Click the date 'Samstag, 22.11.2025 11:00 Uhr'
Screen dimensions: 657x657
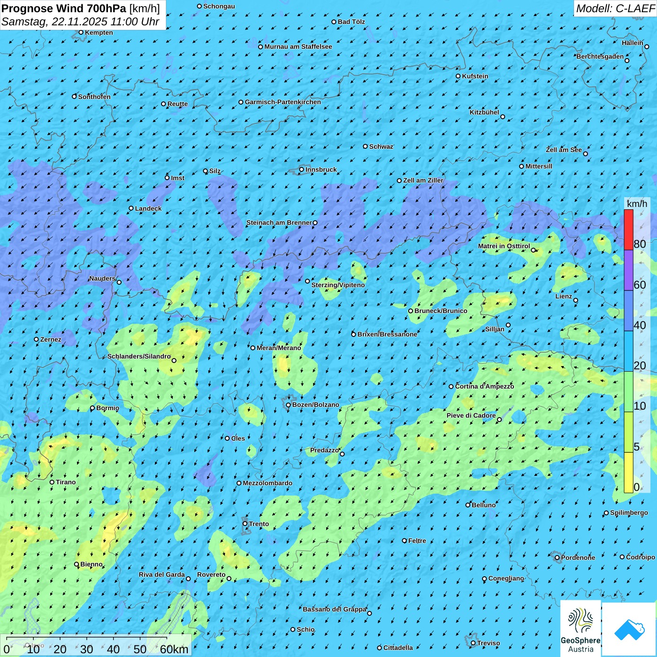click(x=80, y=22)
